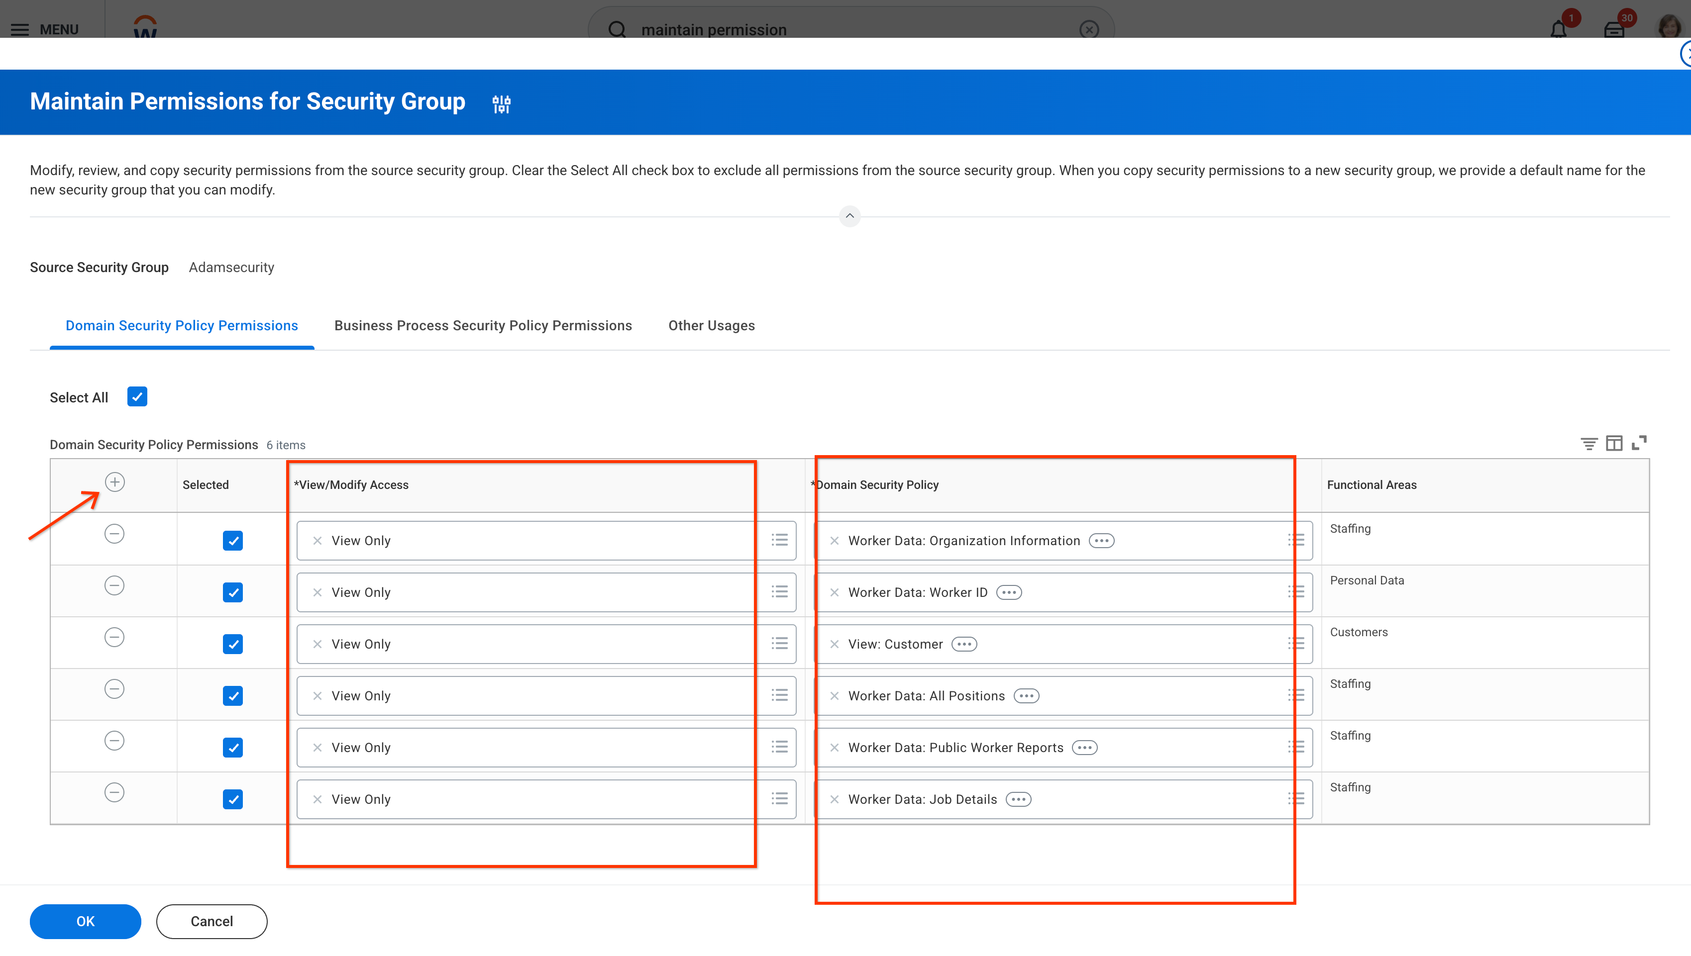Open the table filter icon
This screenshot has height=956, width=1691.
[x=1589, y=444]
